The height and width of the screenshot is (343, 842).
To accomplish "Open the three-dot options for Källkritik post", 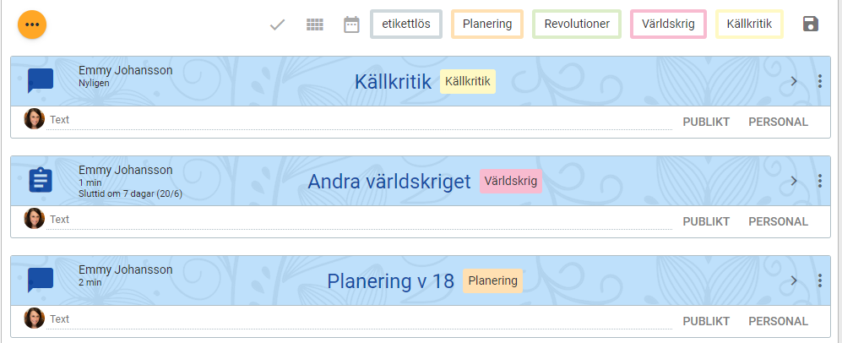I will (x=819, y=81).
